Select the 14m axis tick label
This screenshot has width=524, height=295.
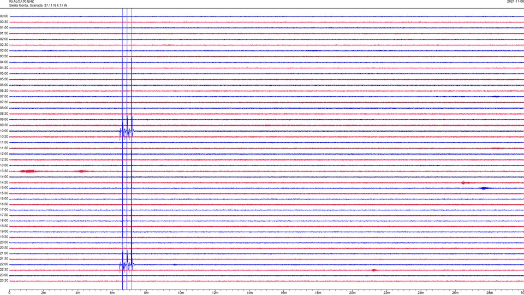tap(249, 293)
